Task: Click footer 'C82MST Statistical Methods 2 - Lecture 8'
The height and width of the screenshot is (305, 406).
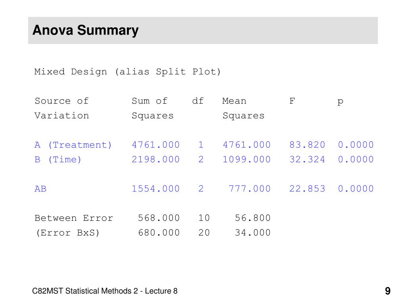Action: [x=105, y=291]
